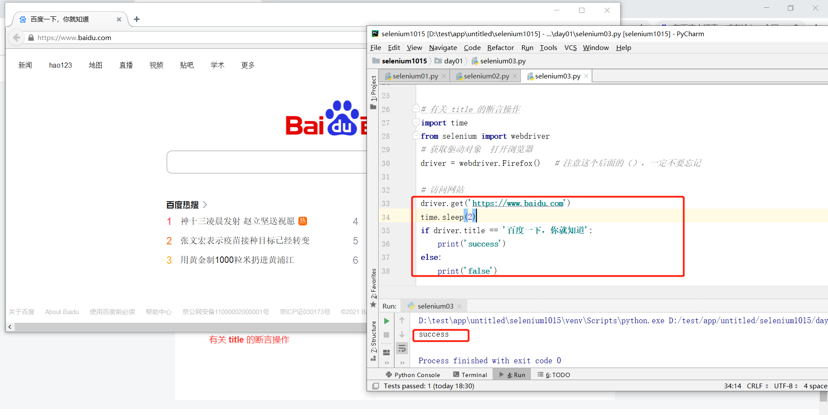Image resolution: width=828 pixels, height=415 pixels.
Task: Toggle soft-wrap in Run console
Action: 402,348
